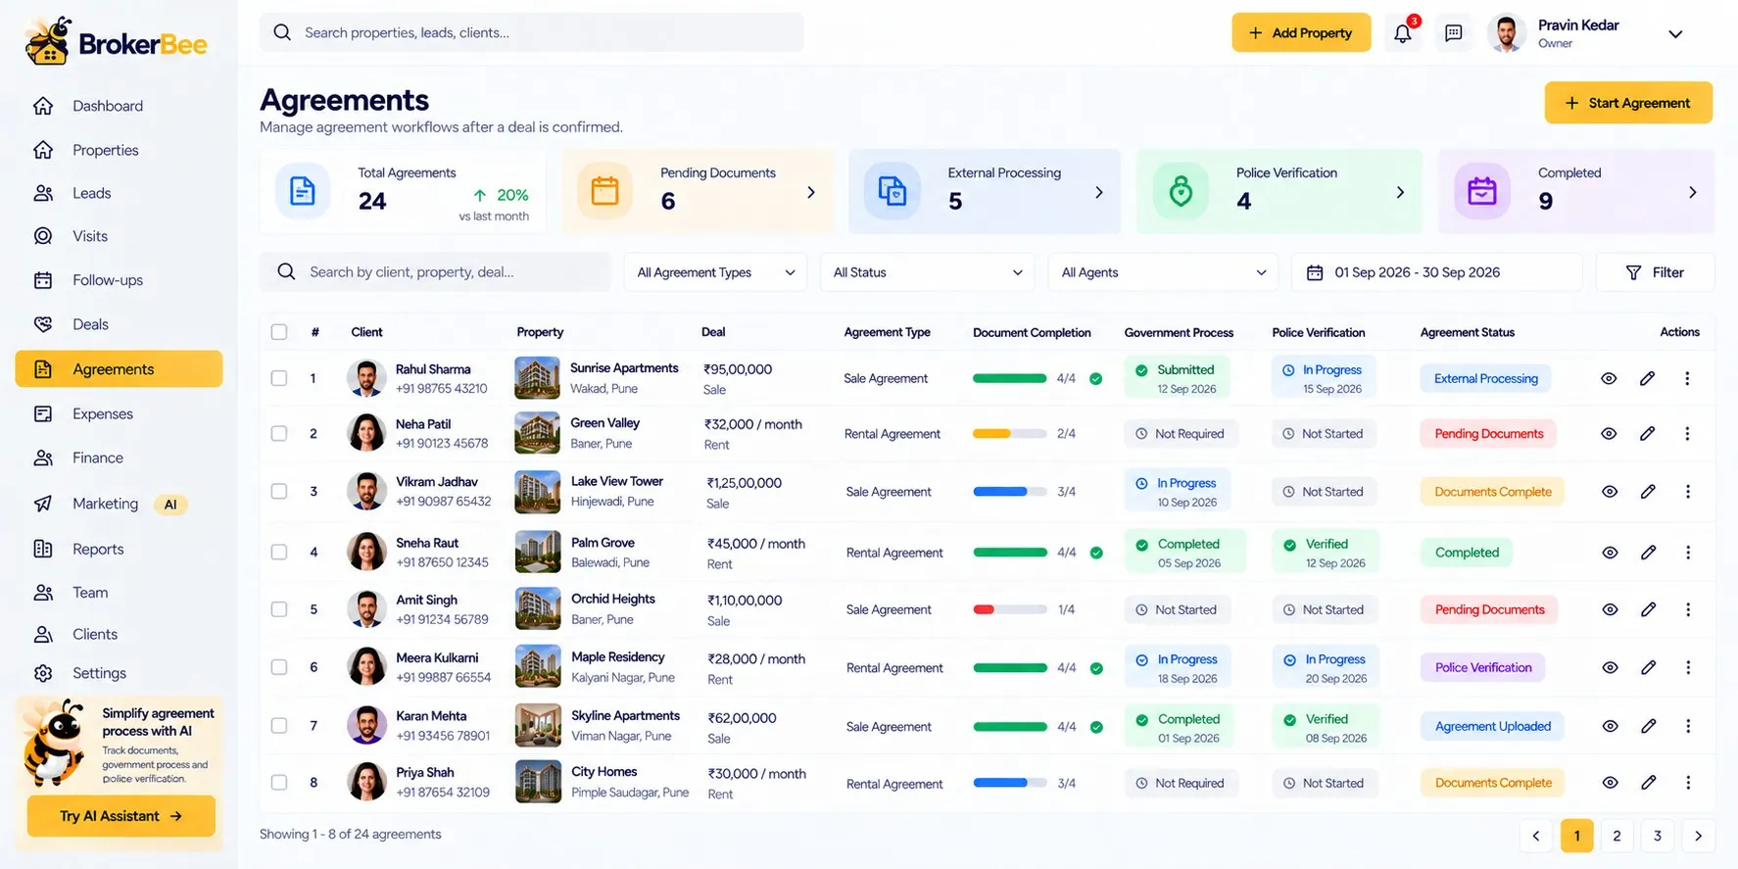Edit Neha Patil's agreement with pencil icon

[x=1648, y=433]
